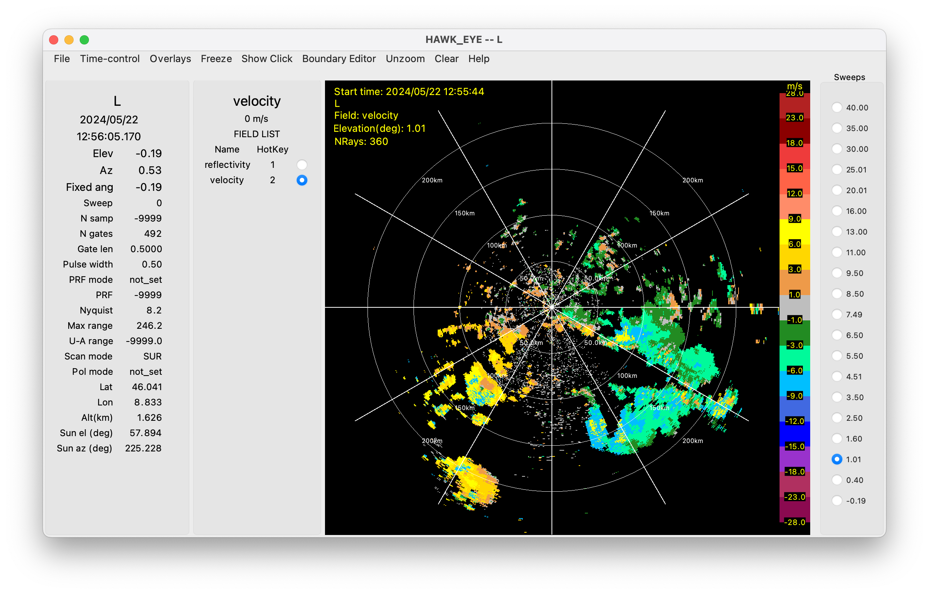Open the Boundary Editor

tap(339, 59)
